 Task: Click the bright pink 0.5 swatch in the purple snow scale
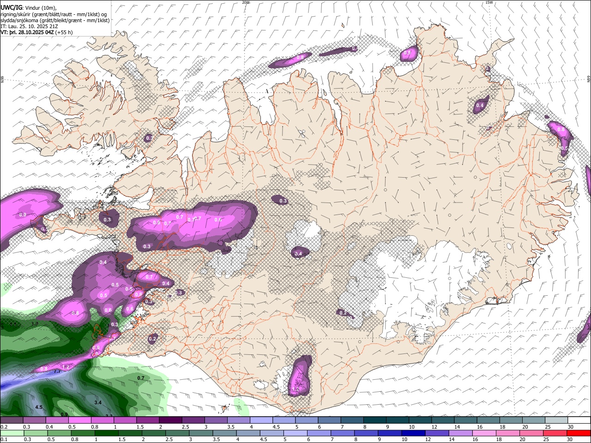tap(79, 420)
